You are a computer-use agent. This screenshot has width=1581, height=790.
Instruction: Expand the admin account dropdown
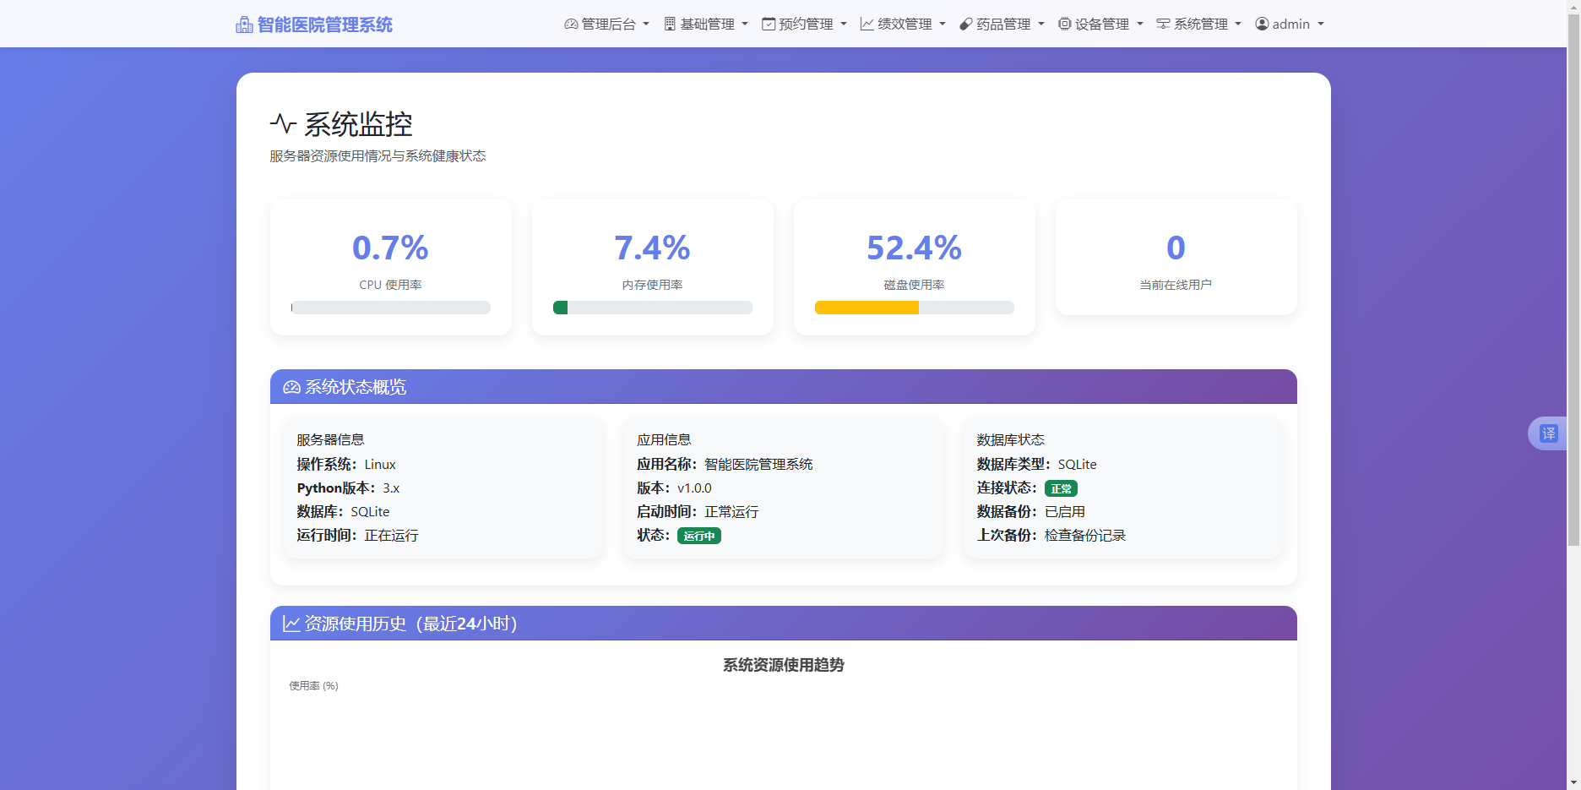(x=1289, y=24)
